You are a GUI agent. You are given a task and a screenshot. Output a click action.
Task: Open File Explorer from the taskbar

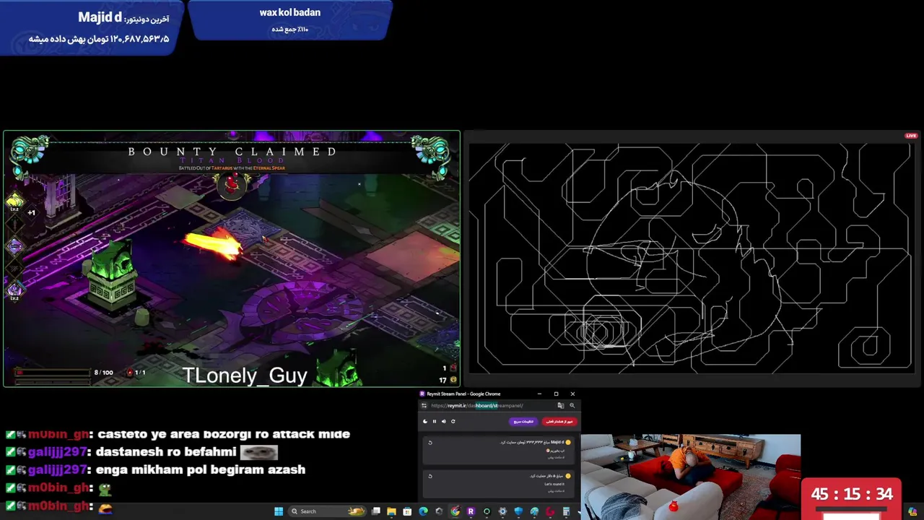[x=391, y=511]
